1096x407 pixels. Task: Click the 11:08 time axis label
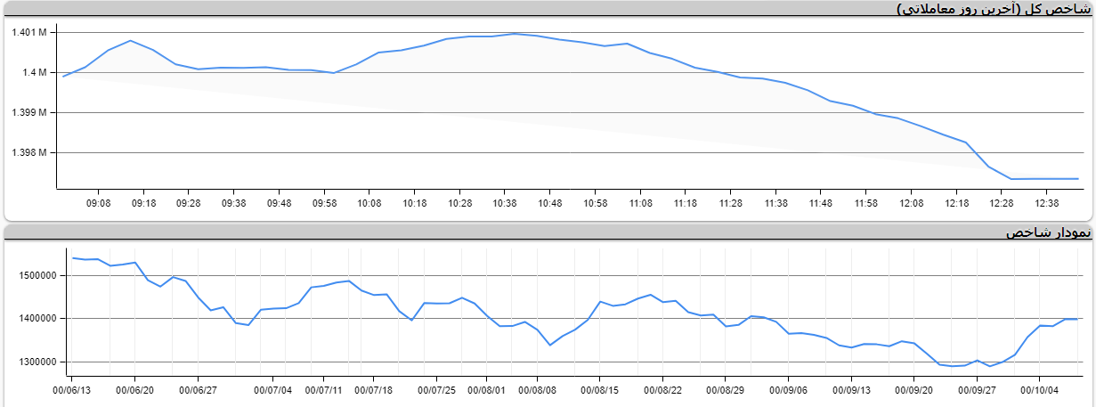point(640,204)
